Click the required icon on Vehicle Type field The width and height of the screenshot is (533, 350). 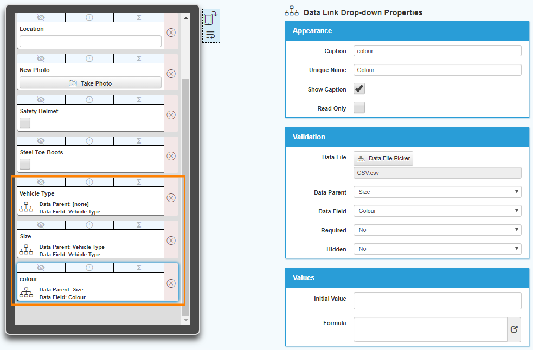[x=89, y=182]
